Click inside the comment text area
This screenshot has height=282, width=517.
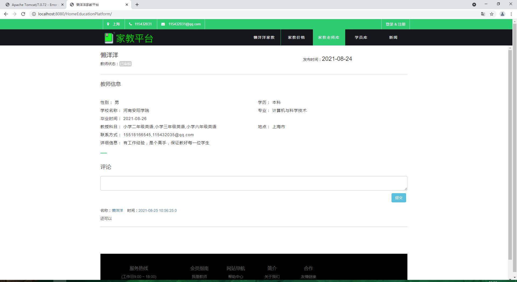pyautogui.click(x=253, y=183)
